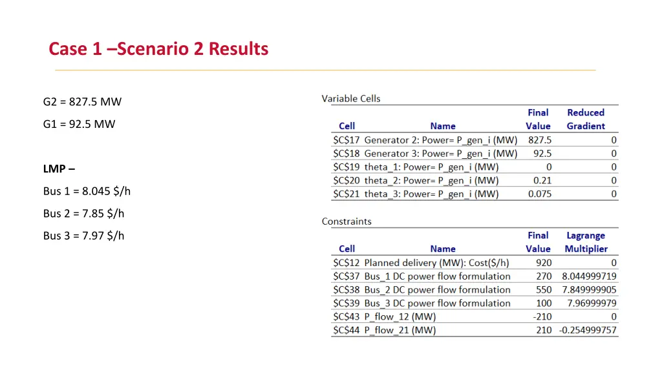Click the 'Constraints' table heading
662x372 pixels.
pyautogui.click(x=347, y=222)
